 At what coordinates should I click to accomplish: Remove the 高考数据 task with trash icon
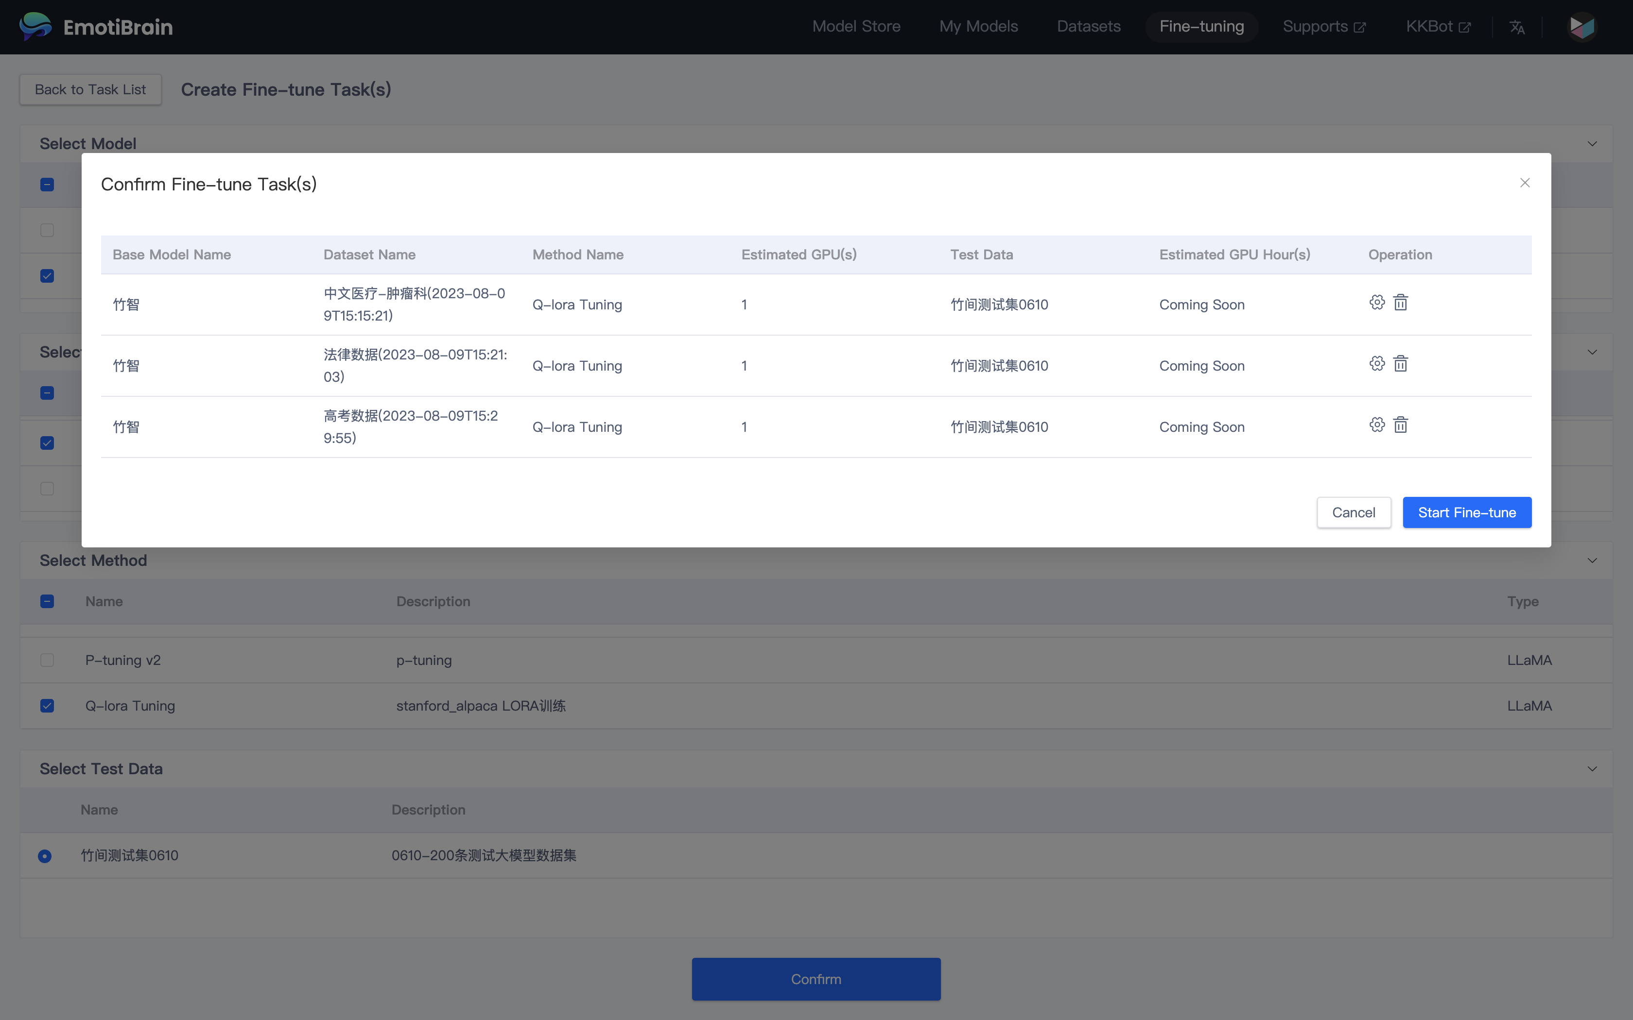[x=1401, y=425]
